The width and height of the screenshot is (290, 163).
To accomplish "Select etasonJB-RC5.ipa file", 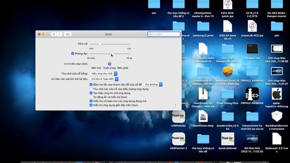I will coord(252,26).
